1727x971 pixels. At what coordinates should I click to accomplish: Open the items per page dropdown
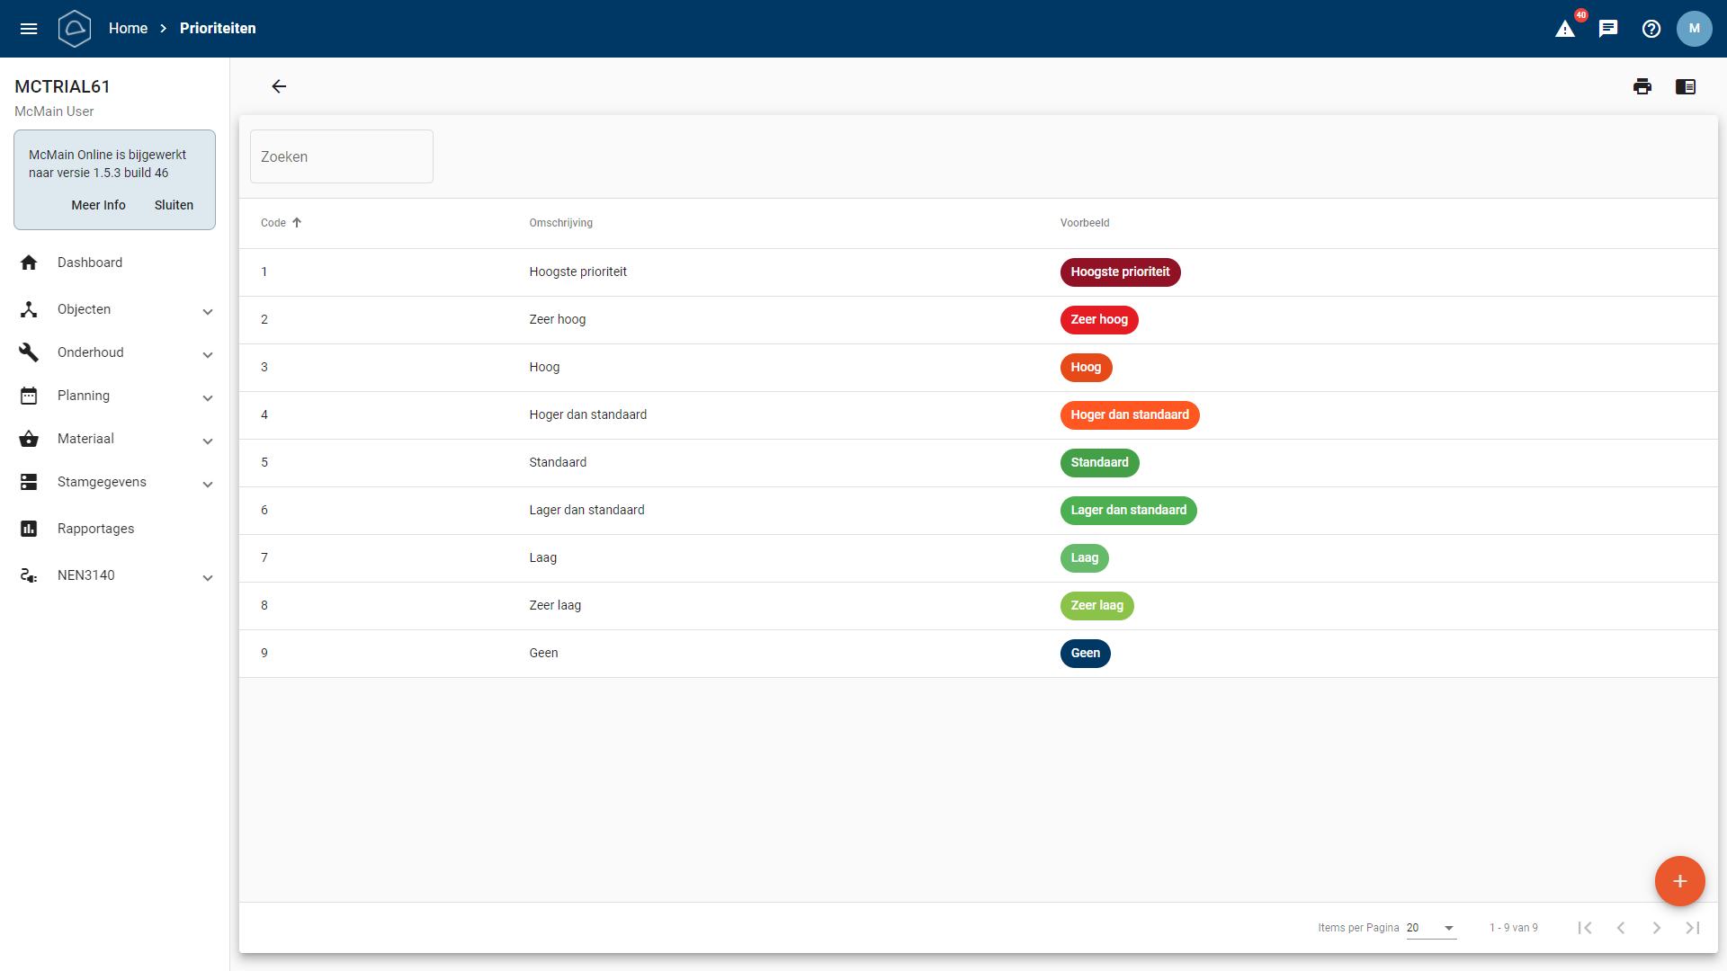pos(1432,928)
